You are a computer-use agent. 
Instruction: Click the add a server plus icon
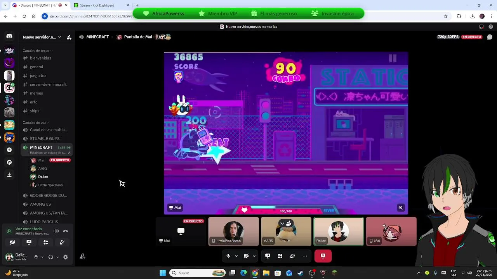tap(9, 150)
